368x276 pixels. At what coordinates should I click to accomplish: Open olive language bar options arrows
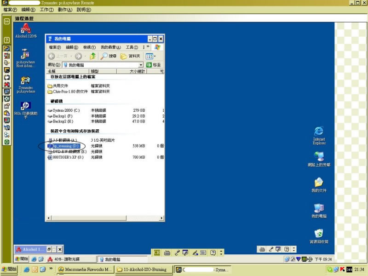coord(221,253)
